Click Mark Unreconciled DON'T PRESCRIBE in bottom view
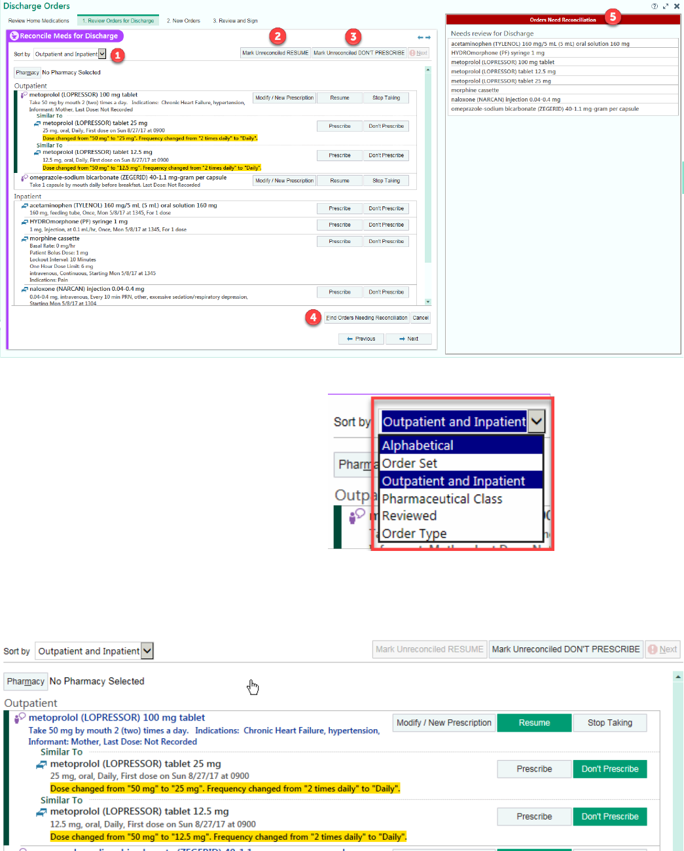The height and width of the screenshot is (851, 684). click(x=566, y=649)
